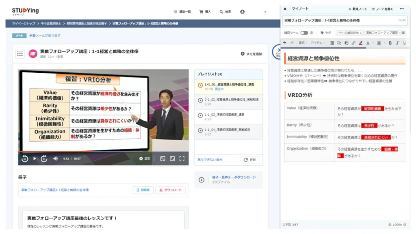Skip forward 10 seconds in video
Image resolution: width=416 pixels, height=234 pixels.
tap(44, 158)
